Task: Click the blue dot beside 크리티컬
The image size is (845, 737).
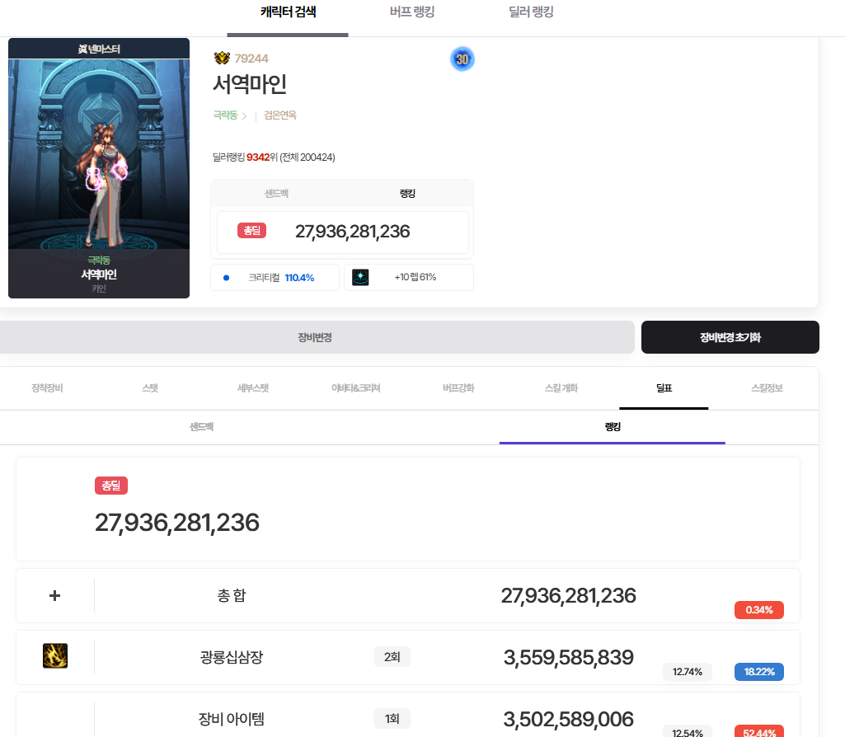Action: click(x=226, y=278)
